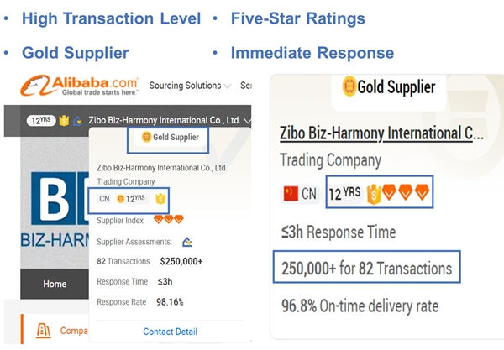Screen dimensions: 504x350
Task: Click the Gold Supplier coin icon in popup
Action: click(x=144, y=137)
